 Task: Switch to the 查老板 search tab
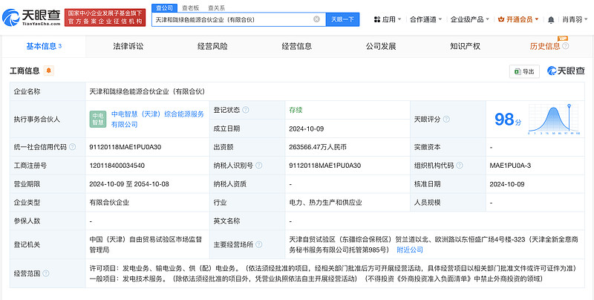[x=190, y=8]
